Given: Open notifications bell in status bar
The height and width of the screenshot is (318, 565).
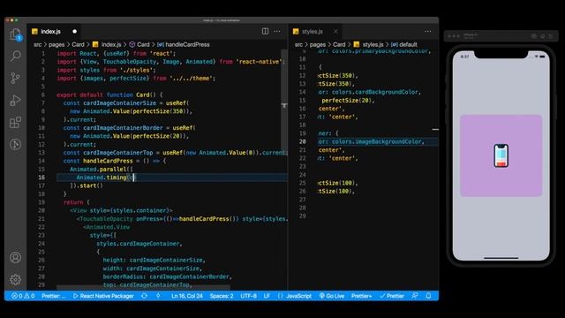Looking at the screenshot, I should 428,296.
